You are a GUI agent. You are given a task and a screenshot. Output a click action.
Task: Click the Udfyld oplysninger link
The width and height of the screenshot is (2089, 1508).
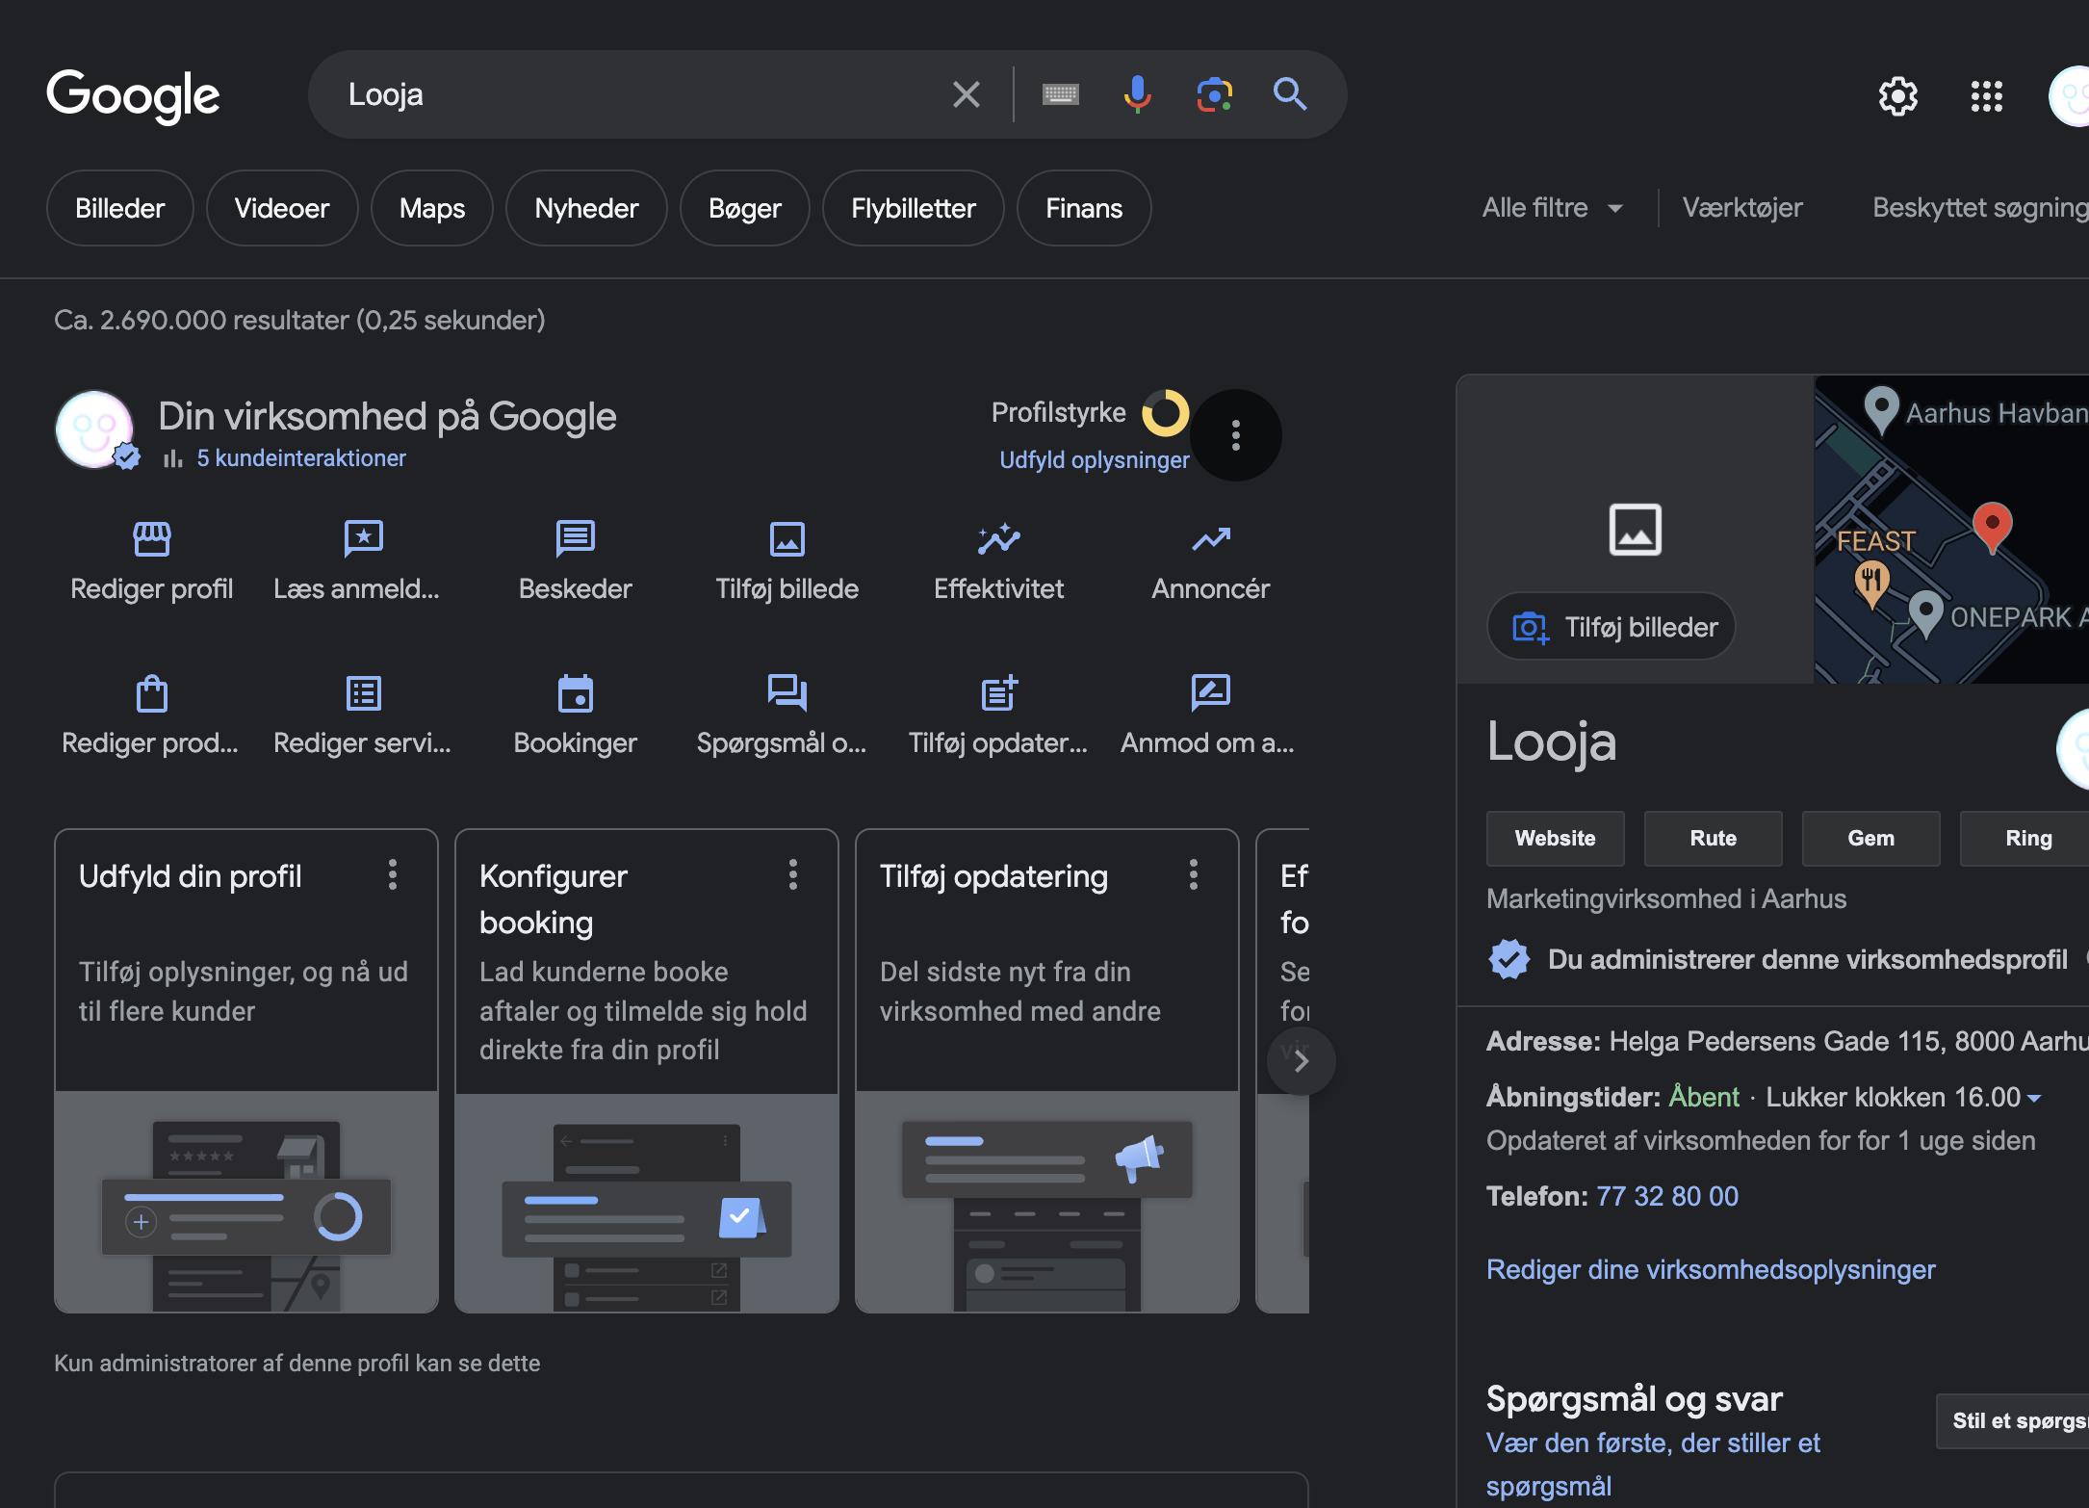[x=1094, y=460]
